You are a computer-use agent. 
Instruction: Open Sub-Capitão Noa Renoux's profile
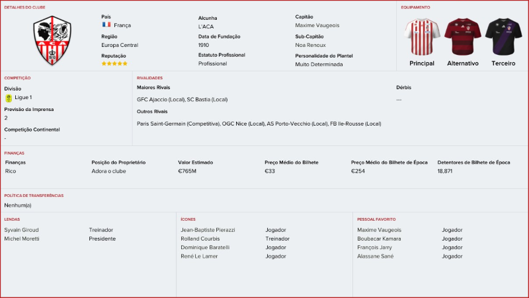310,45
